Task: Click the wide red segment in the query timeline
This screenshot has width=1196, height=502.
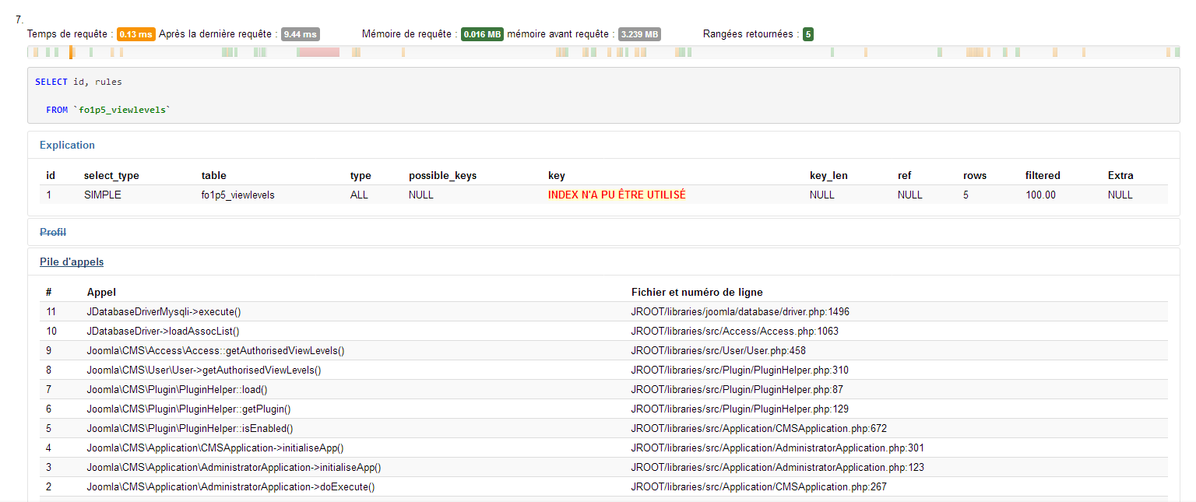Action: [x=318, y=52]
